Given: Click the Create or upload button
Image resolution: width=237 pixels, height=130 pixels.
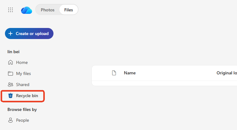Looking at the screenshot, I should point(29,33).
